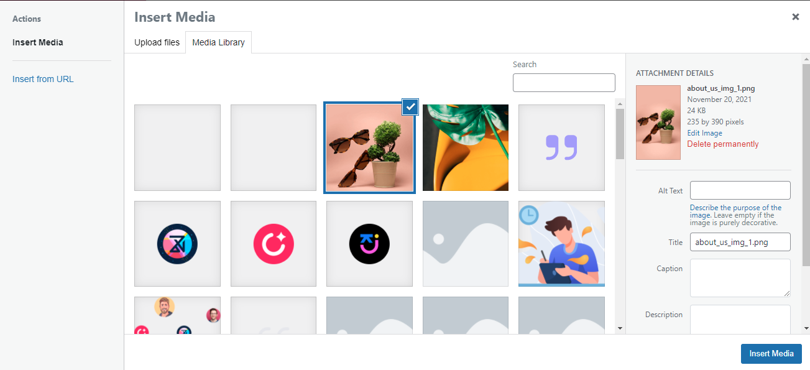
Task: Select the purple quotation marks image
Action: click(561, 147)
